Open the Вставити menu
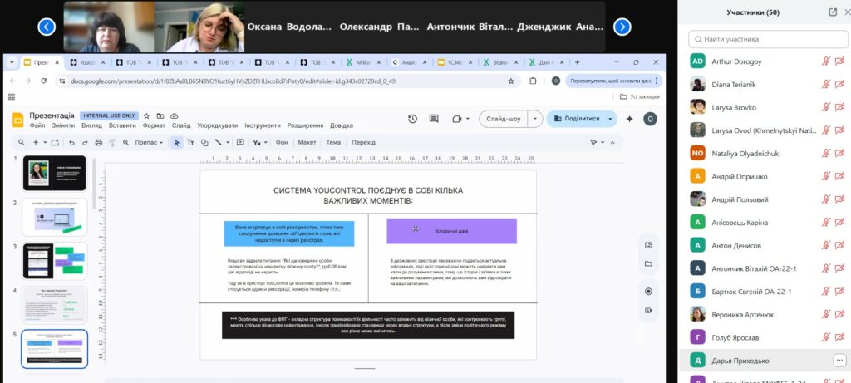The height and width of the screenshot is (383, 851). tap(122, 125)
